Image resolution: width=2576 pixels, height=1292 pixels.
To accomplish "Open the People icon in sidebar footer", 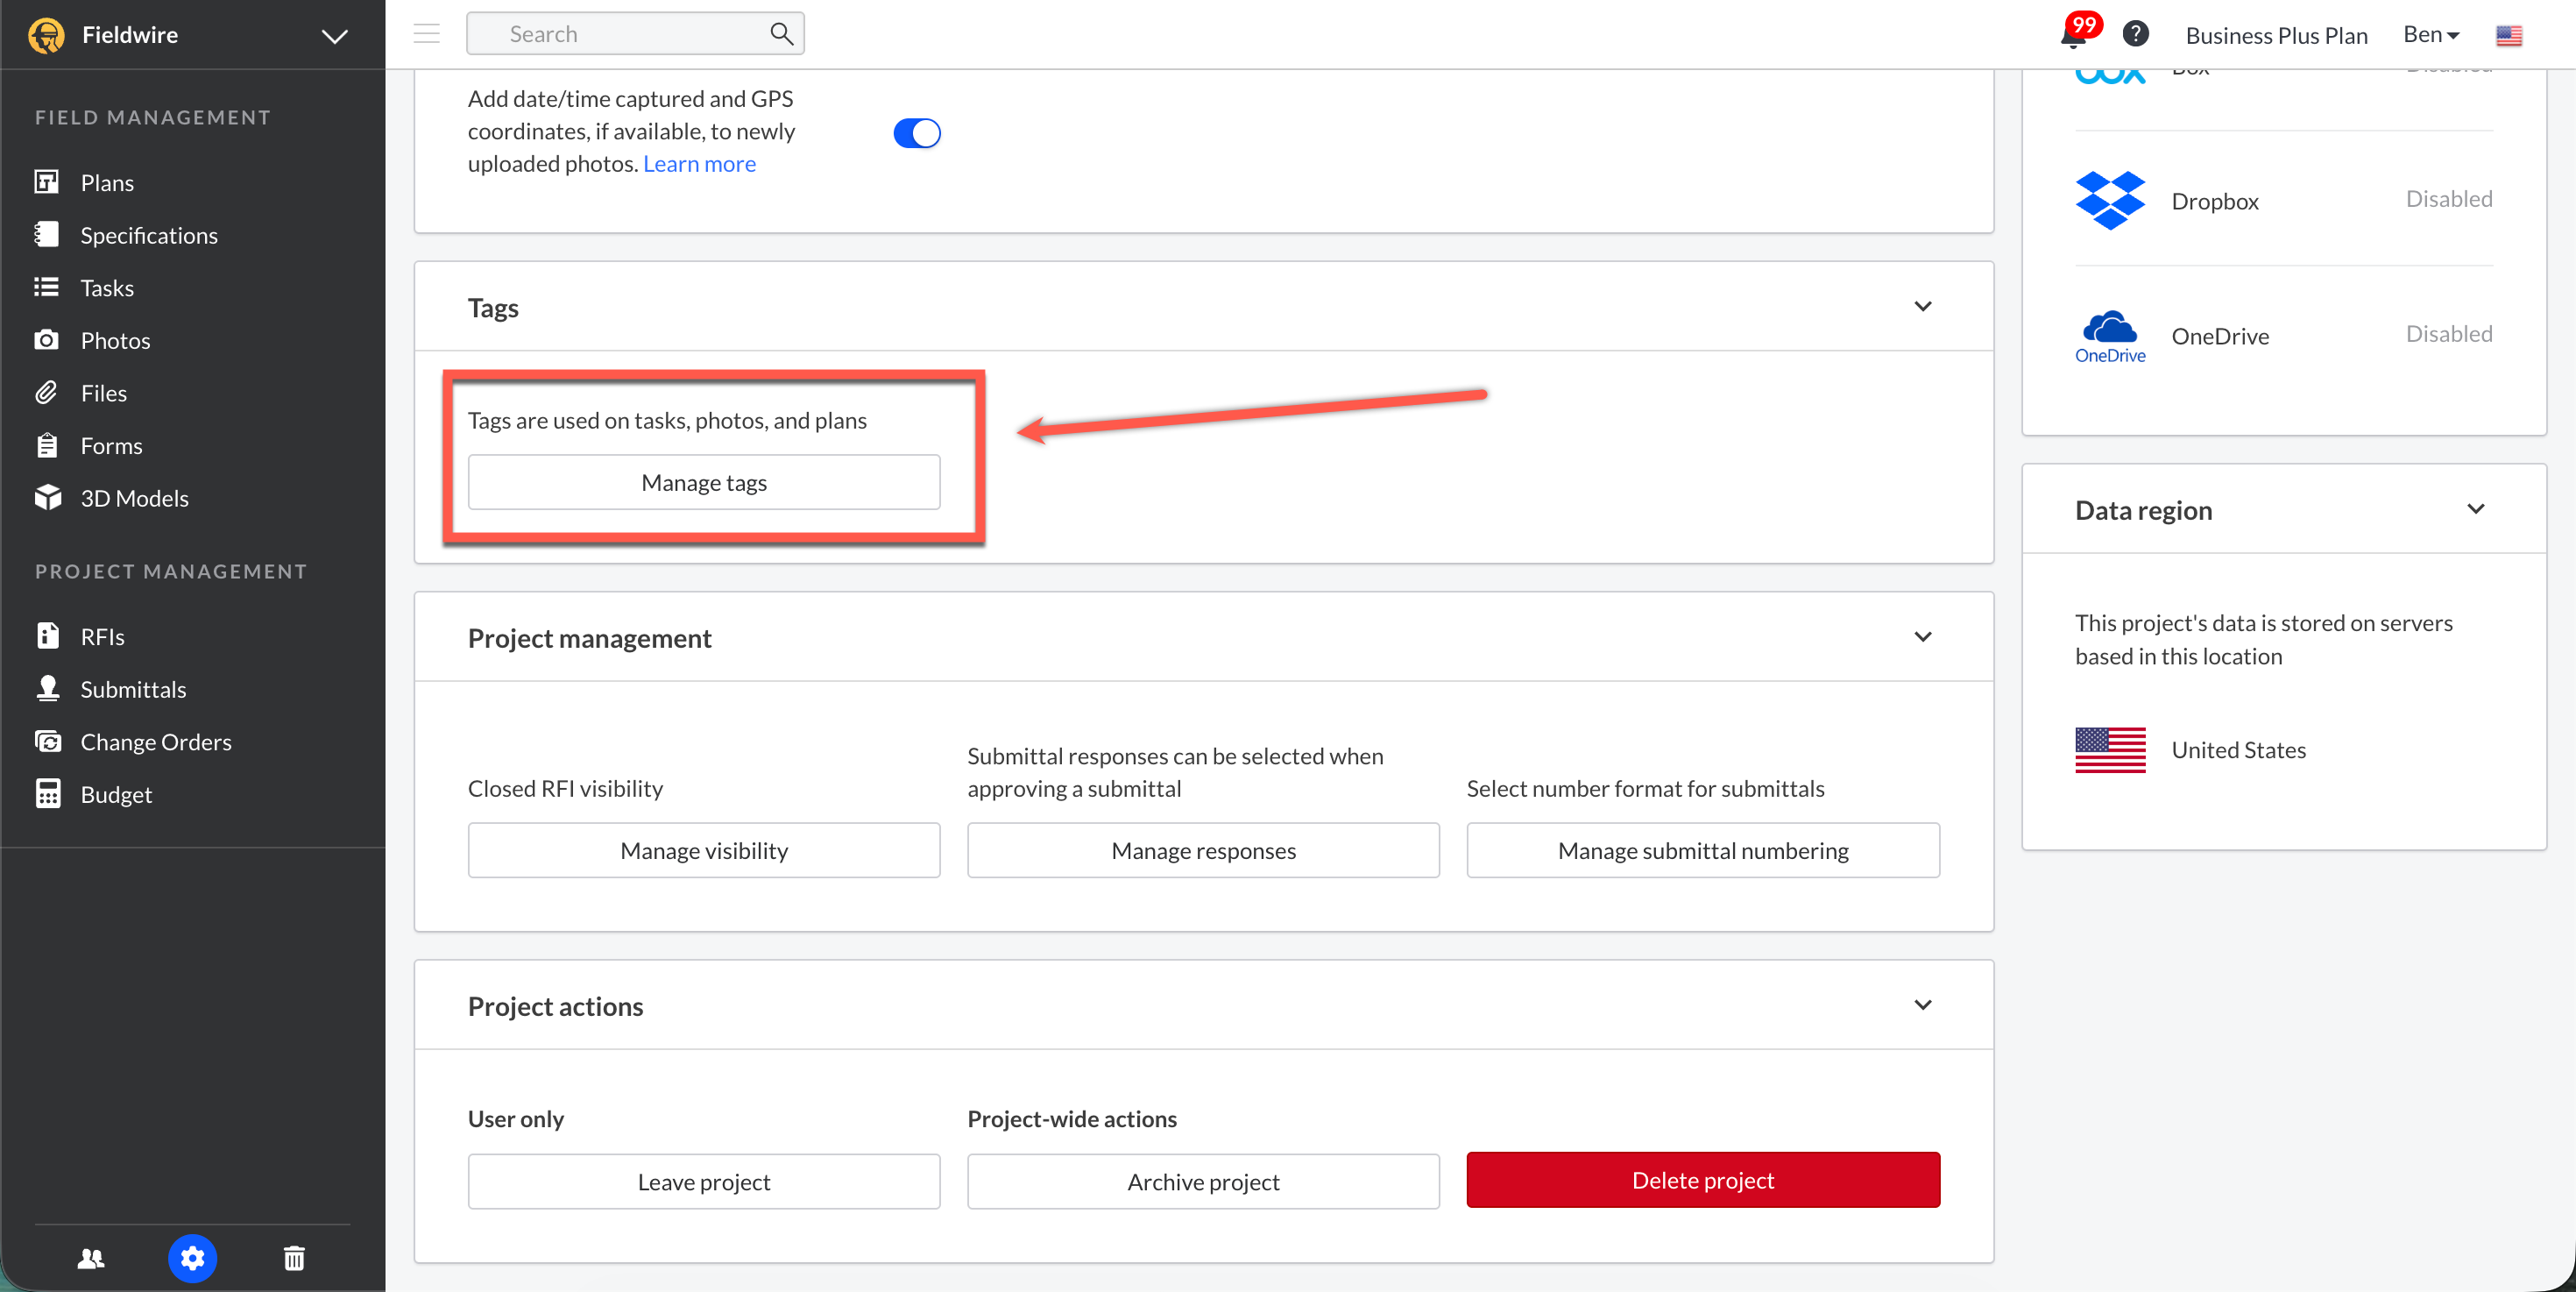I will [91, 1258].
